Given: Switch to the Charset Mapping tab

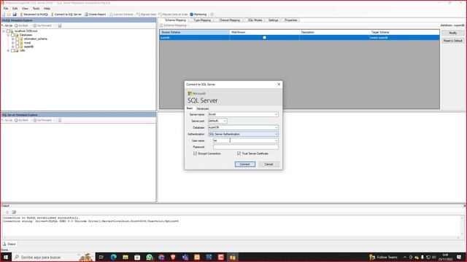Looking at the screenshot, I should (x=229, y=20).
